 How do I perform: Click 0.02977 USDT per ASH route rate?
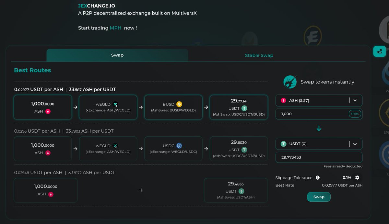[x=39, y=90]
